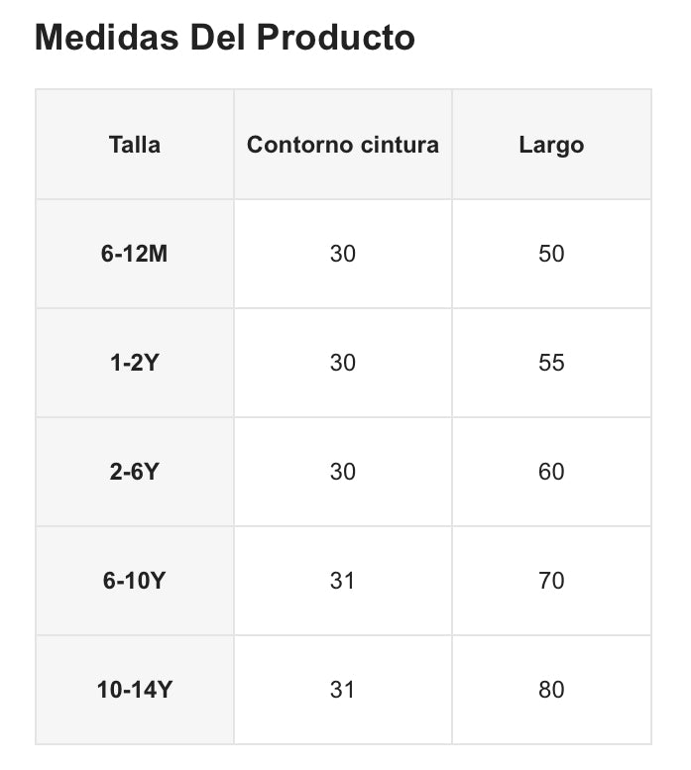Click waist value 30 in 6-12M row
Viewport: 691px width, 770px height.
point(343,254)
